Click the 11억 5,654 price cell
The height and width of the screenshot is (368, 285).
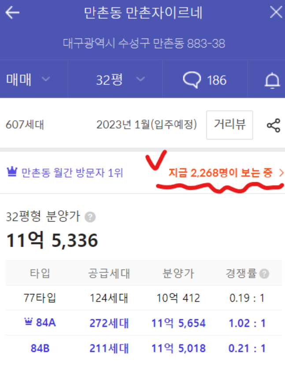click(178, 323)
